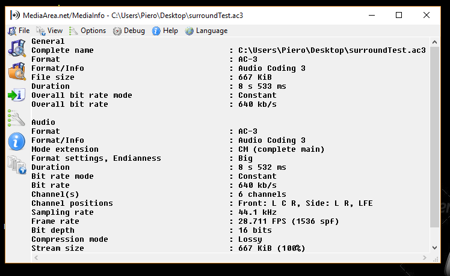The image size is (450, 276).
Task: Click the horizontal scrollbar right arrow
Action: click(x=425, y=257)
